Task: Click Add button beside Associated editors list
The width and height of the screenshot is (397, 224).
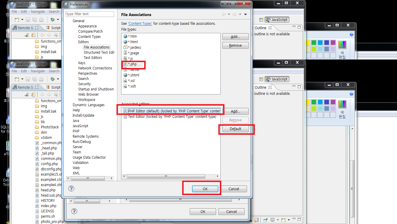Action: pos(235,111)
